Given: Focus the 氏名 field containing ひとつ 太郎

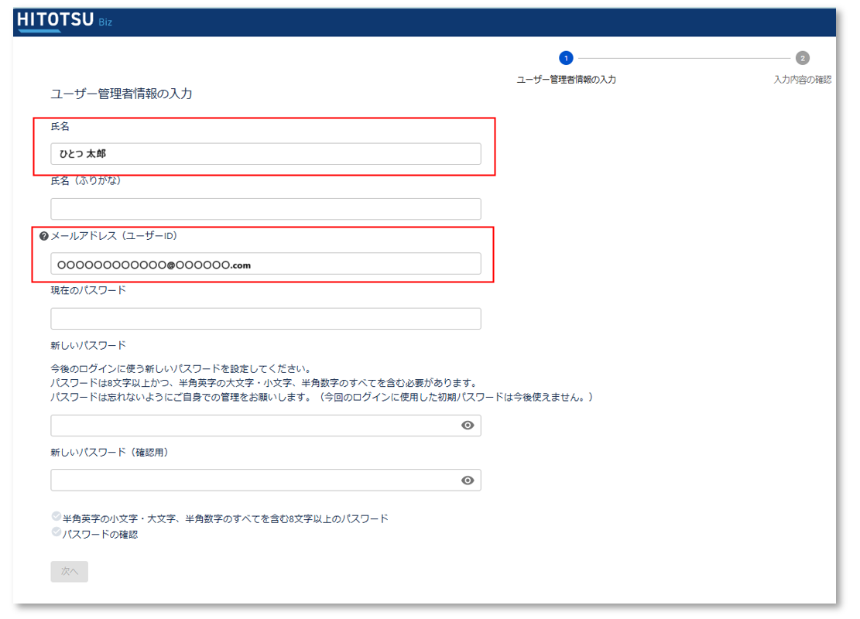Looking at the screenshot, I should coord(266,154).
